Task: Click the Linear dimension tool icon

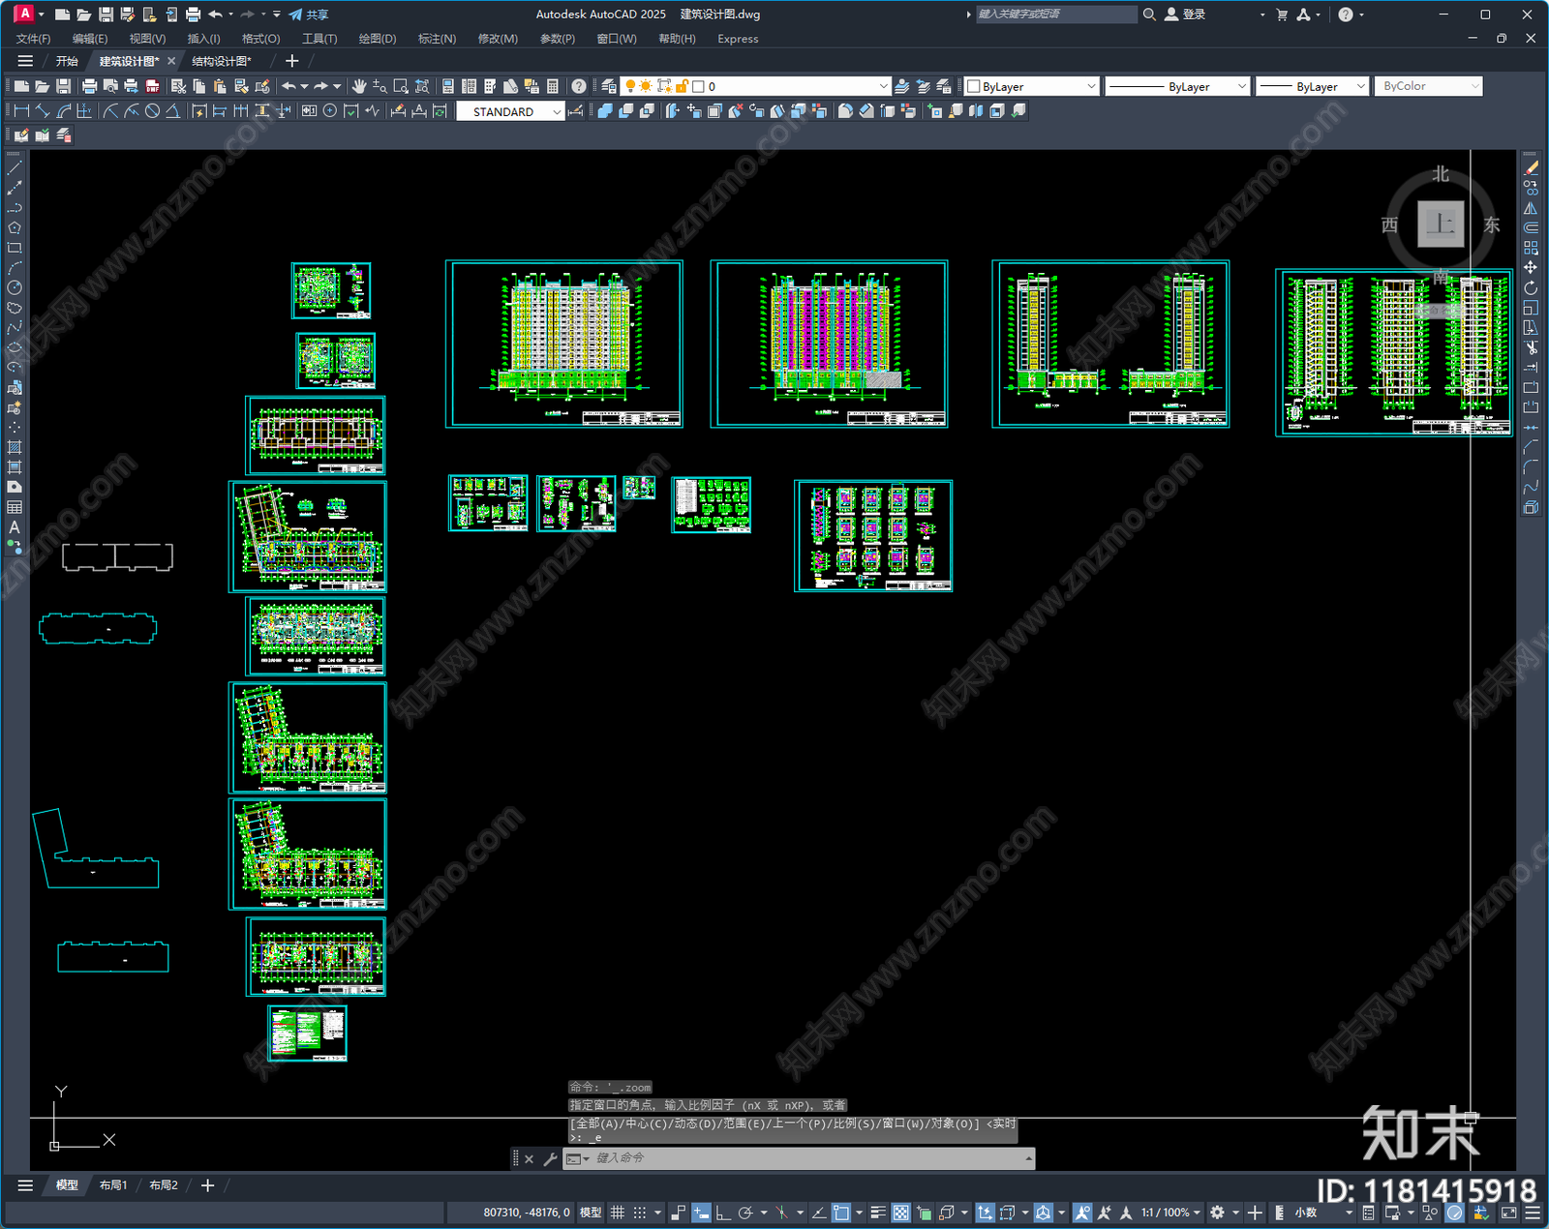Action: pyautogui.click(x=21, y=111)
